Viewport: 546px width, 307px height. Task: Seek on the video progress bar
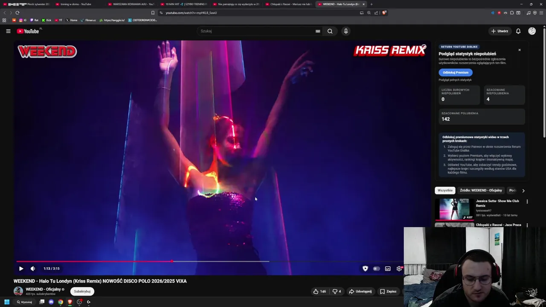tap(209, 261)
